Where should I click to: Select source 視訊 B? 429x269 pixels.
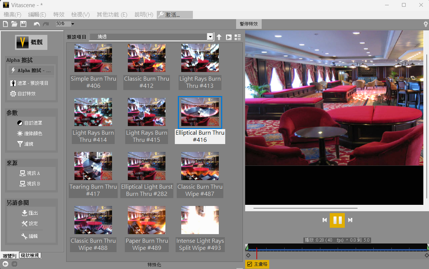tap(30, 184)
